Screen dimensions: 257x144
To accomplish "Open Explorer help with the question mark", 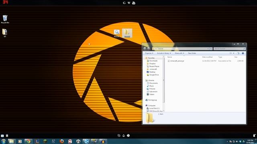I will click(243, 53).
